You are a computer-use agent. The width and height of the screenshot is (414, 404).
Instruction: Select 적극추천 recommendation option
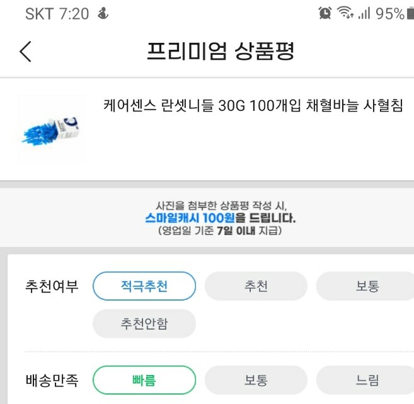coord(144,286)
